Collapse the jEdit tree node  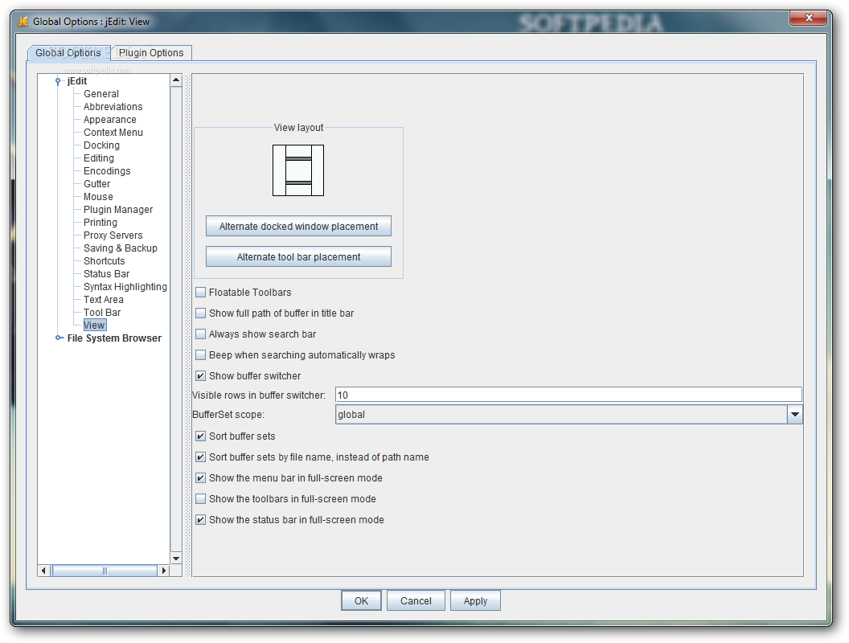pos(58,81)
